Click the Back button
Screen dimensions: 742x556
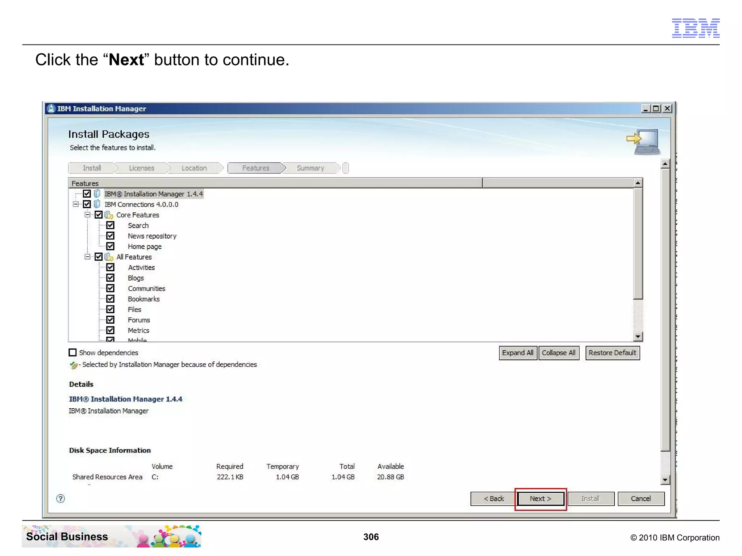pos(493,499)
